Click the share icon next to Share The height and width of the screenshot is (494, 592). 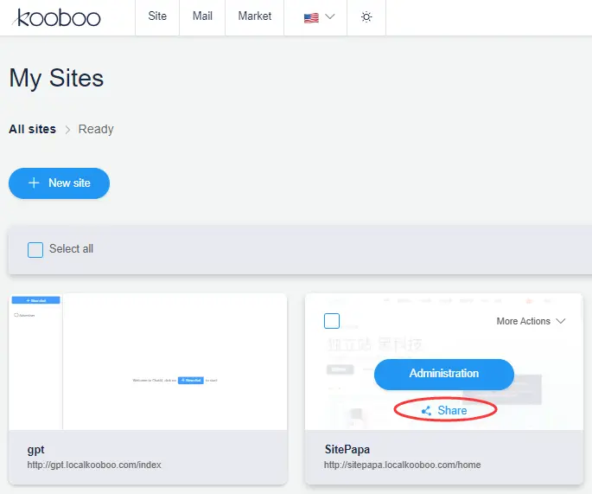(427, 411)
